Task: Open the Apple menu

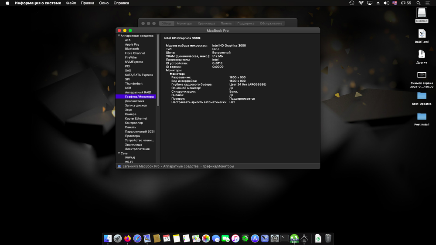Action: (7, 3)
